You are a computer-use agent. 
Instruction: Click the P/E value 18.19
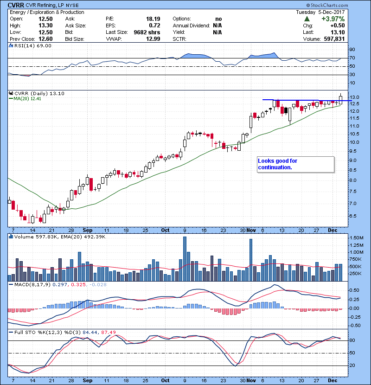tap(153, 19)
